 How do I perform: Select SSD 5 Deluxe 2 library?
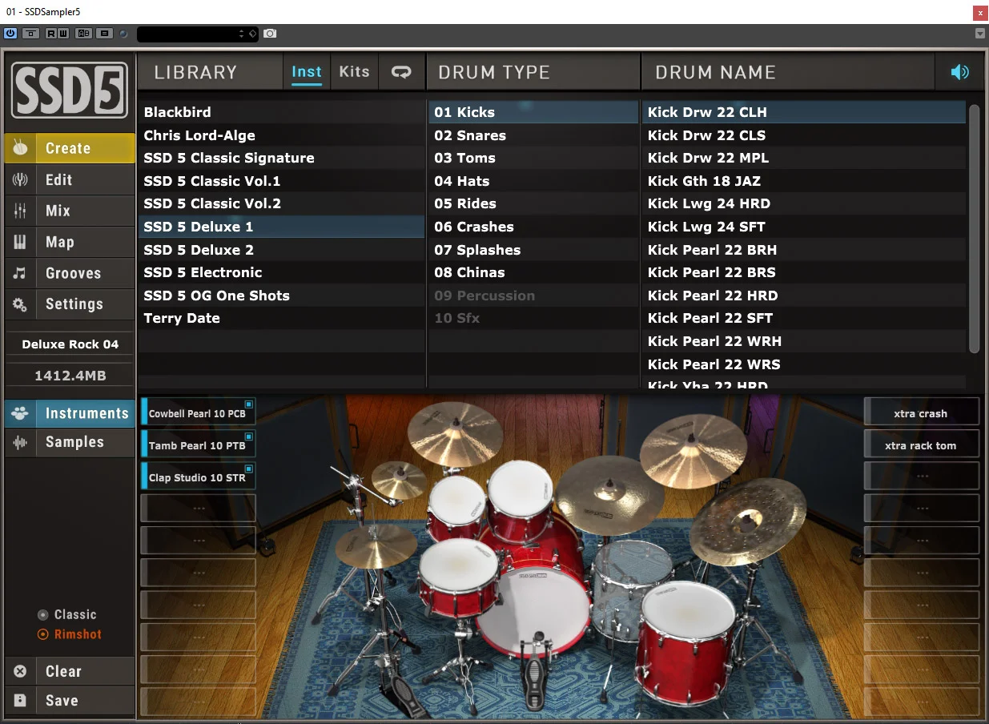point(281,250)
